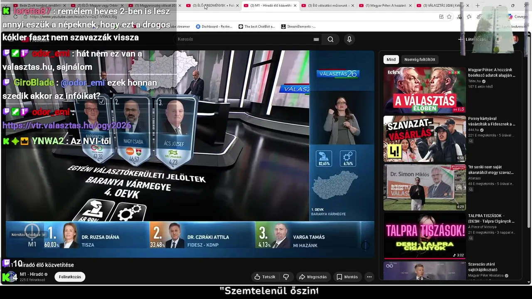The image size is (532, 299).
Task: Open Dashboard - Restre... bookmark
Action: [x=214, y=27]
